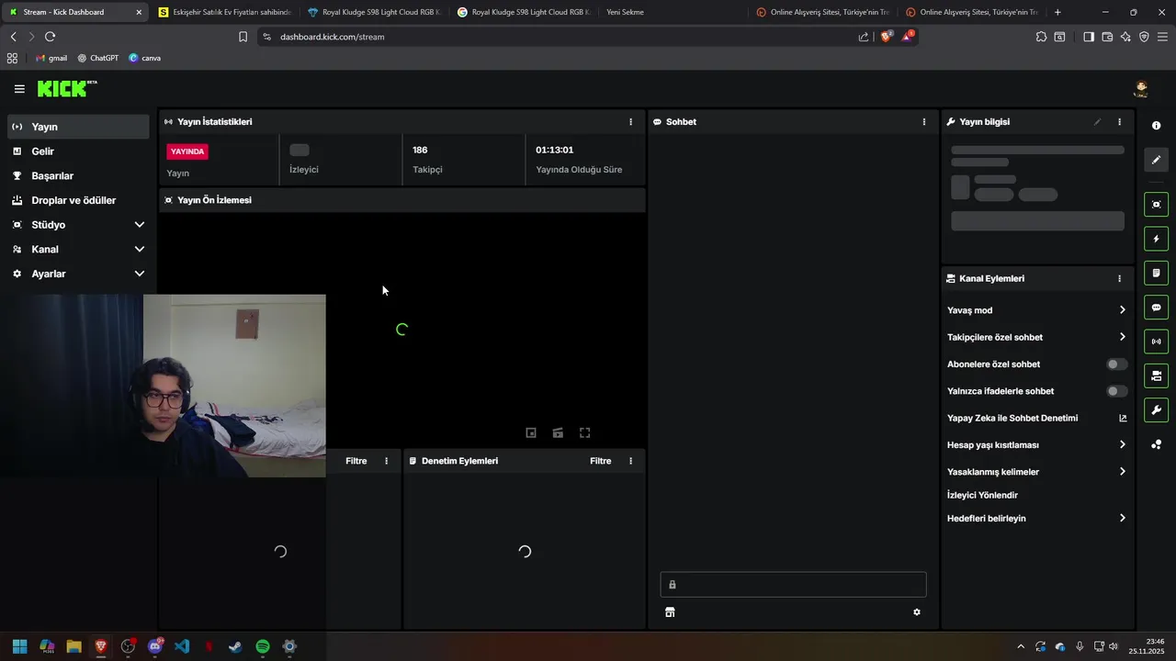1176x661 pixels.
Task: Open the Yayın İstatistikleri panel options menu
Action: click(630, 122)
